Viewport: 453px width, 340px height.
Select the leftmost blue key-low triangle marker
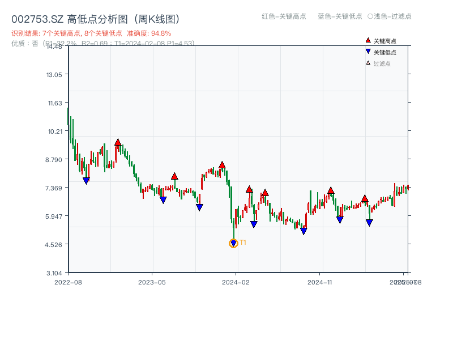click(86, 181)
